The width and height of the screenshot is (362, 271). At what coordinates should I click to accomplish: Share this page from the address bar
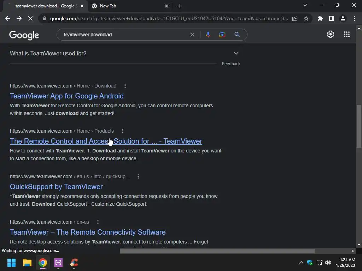click(295, 18)
